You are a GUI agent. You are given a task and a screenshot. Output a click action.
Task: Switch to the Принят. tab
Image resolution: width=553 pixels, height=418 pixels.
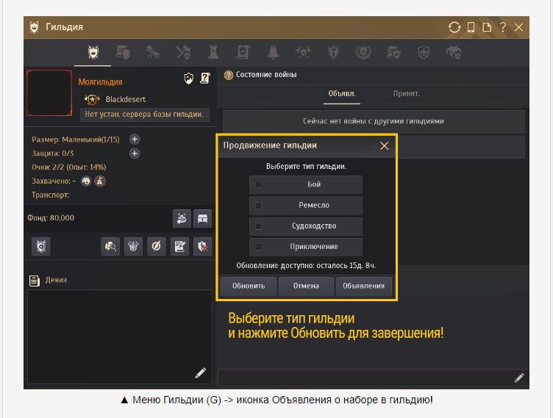click(406, 94)
